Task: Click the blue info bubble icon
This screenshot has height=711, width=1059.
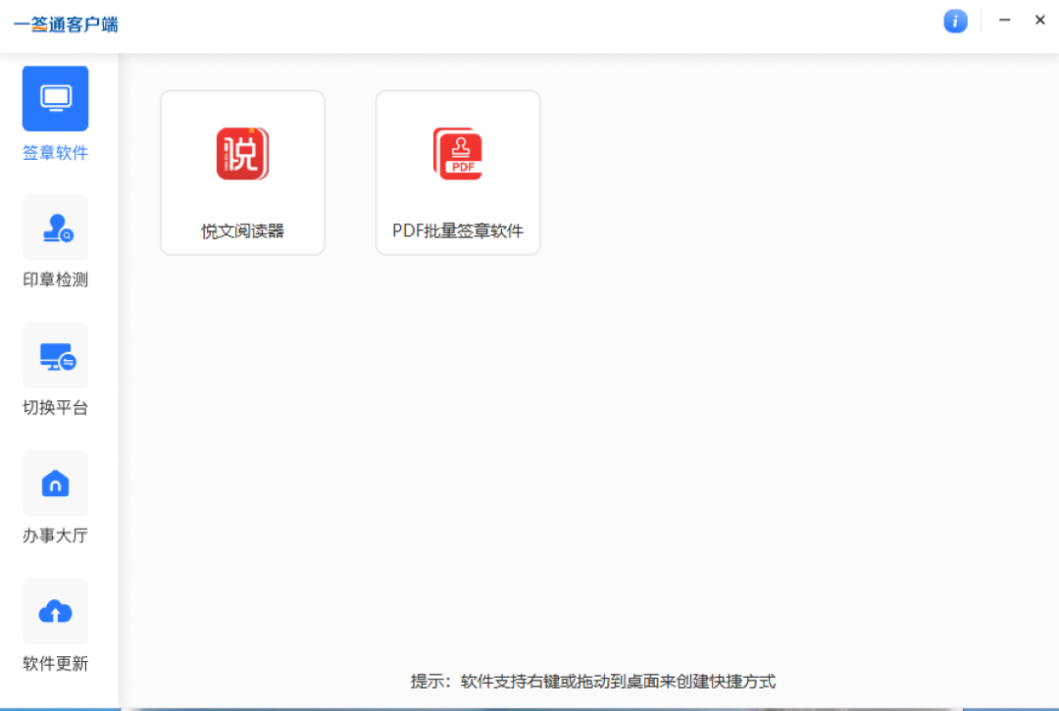Action: coord(955,21)
